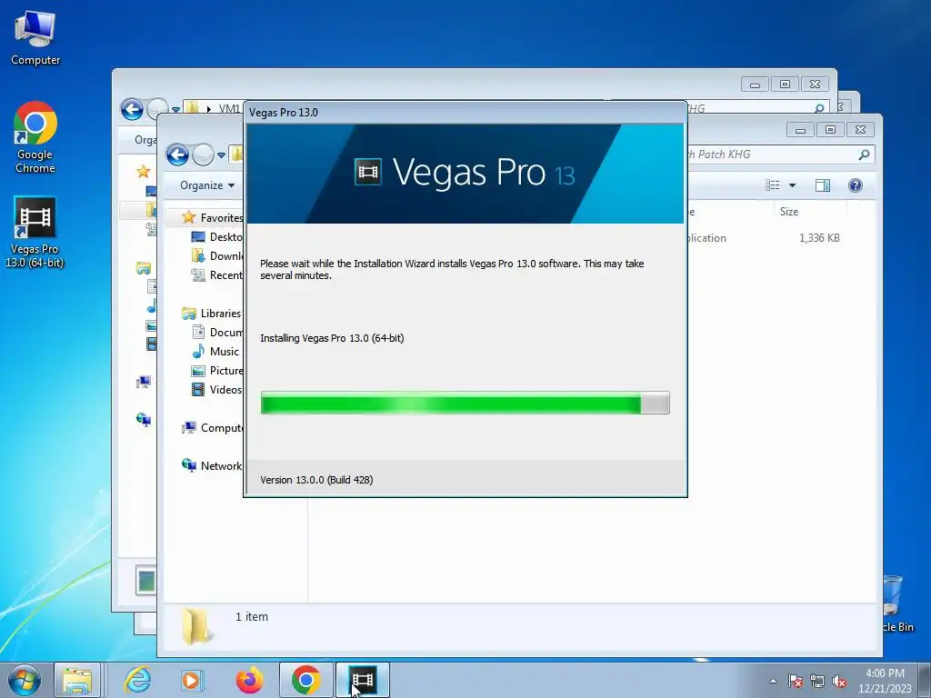
Task: Go forward in the front Explorer window
Action: tap(203, 155)
